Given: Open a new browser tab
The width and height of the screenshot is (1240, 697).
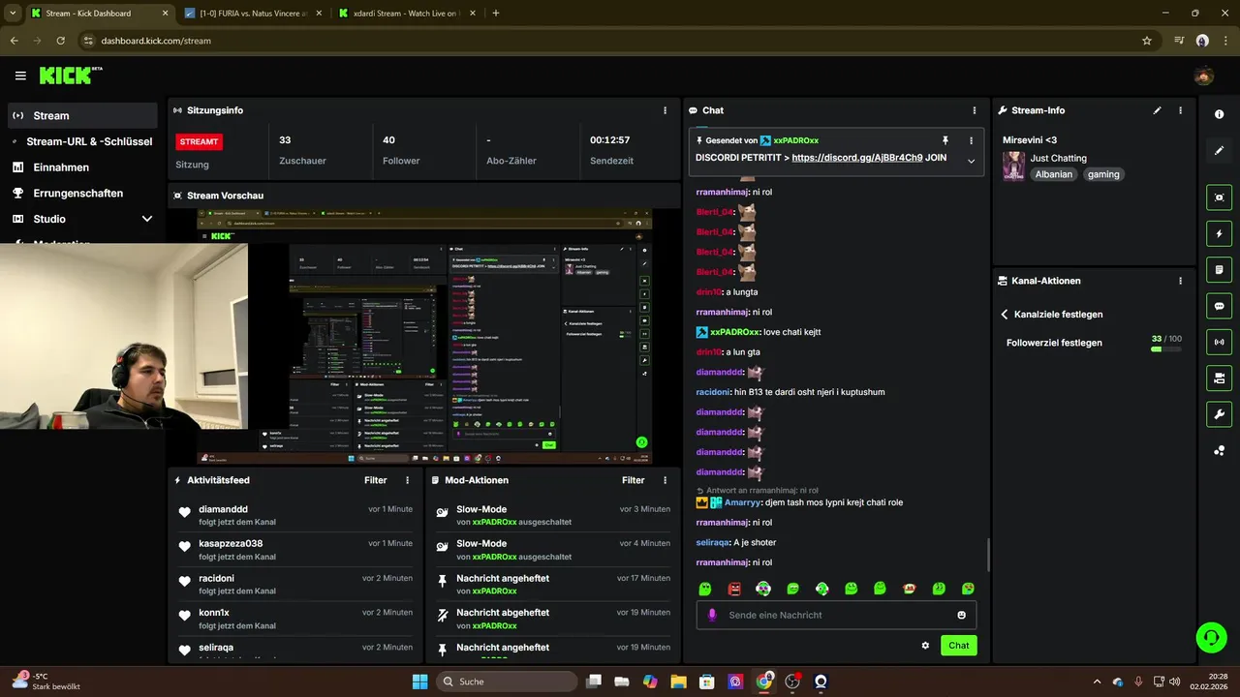Looking at the screenshot, I should pos(496,13).
